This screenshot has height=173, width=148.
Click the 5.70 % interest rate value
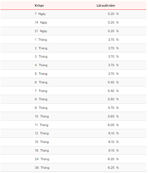click(113, 108)
